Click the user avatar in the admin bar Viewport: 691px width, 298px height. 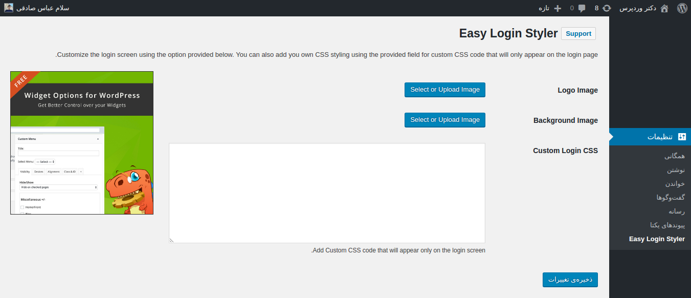[9, 8]
